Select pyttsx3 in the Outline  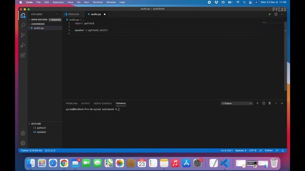(41, 128)
